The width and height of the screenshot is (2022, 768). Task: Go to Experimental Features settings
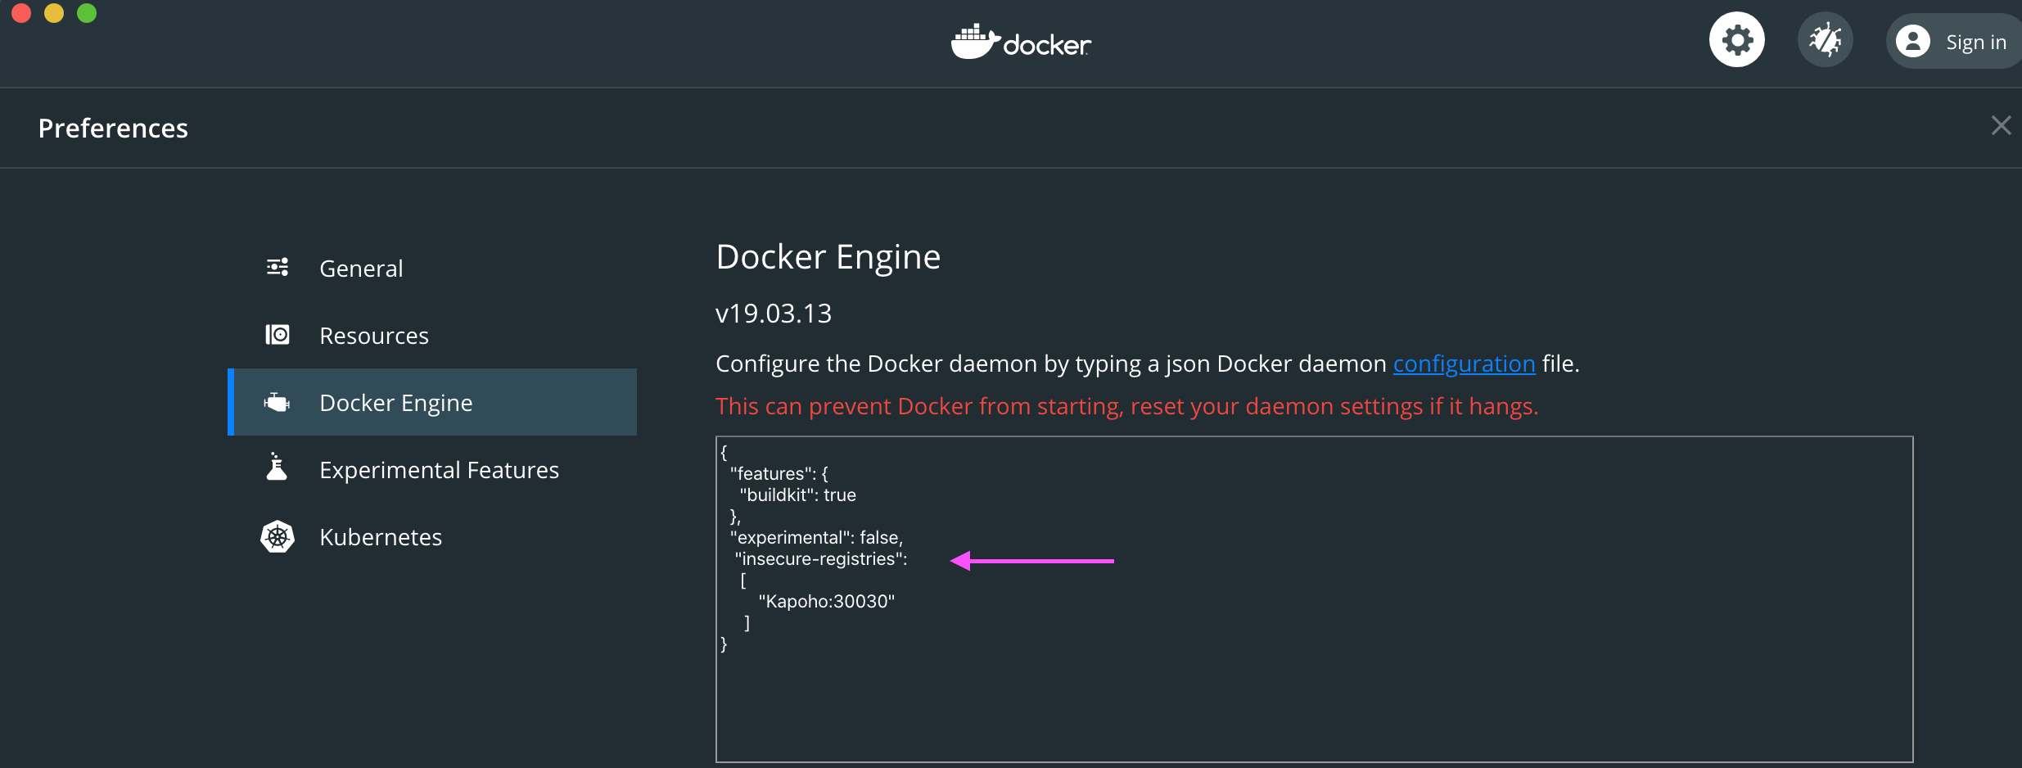[432, 470]
